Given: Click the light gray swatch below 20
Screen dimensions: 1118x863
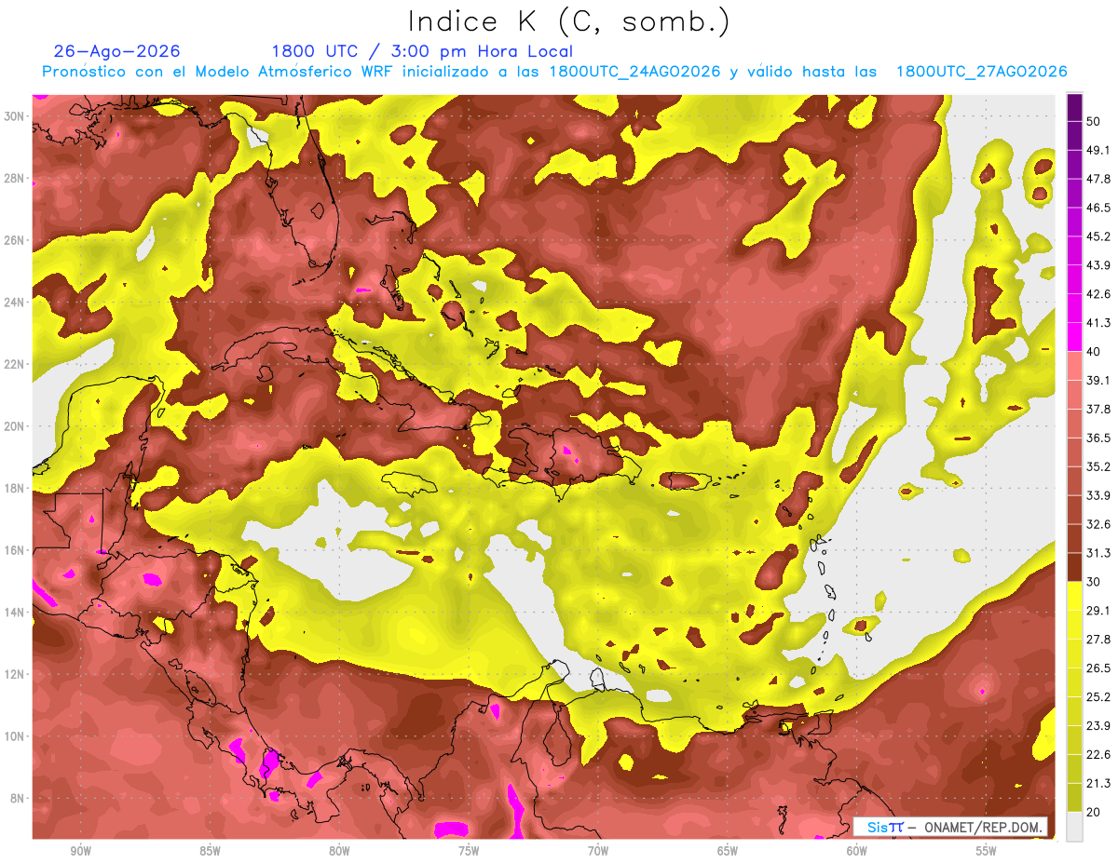Looking at the screenshot, I should pos(1074,827).
